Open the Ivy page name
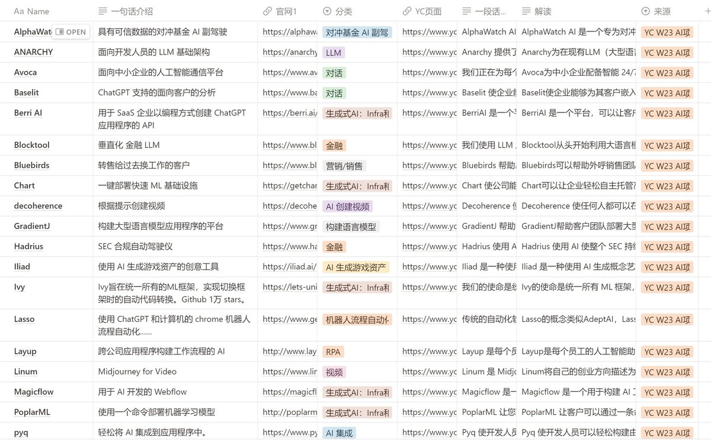This screenshot has height=445, width=711. 20,286
